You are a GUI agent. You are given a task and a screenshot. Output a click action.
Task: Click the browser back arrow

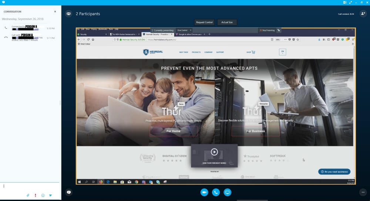pos(79,40)
